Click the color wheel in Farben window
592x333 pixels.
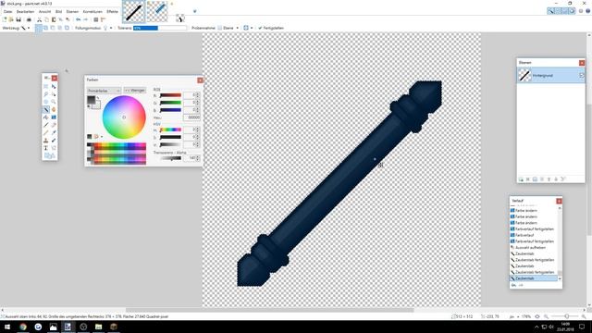tap(124, 117)
